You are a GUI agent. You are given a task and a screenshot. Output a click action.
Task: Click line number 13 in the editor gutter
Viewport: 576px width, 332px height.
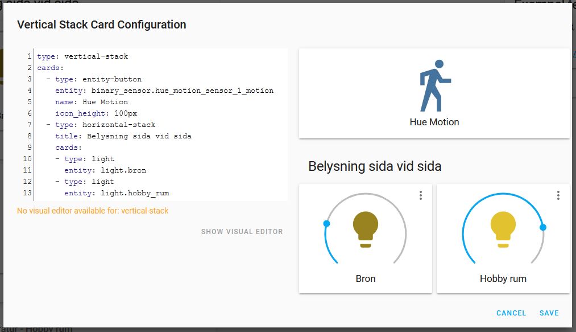(27, 193)
